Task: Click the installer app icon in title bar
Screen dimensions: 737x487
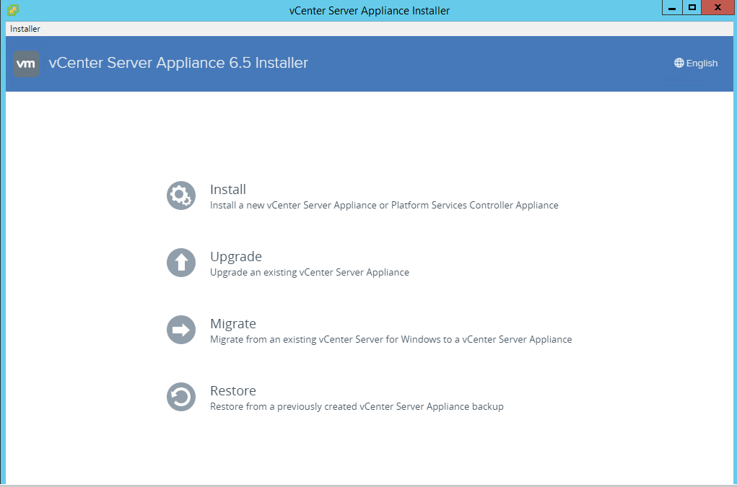Action: click(x=13, y=10)
